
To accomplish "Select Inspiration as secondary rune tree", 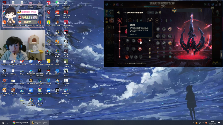I will (171, 21).
